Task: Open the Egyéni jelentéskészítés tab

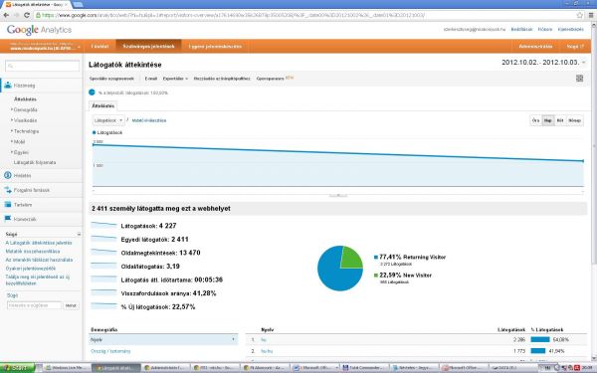Action: [215, 46]
